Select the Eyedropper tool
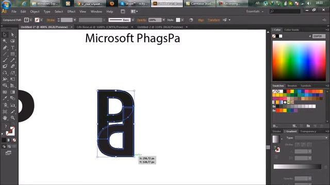The height and width of the screenshot is (185, 330). (5, 98)
